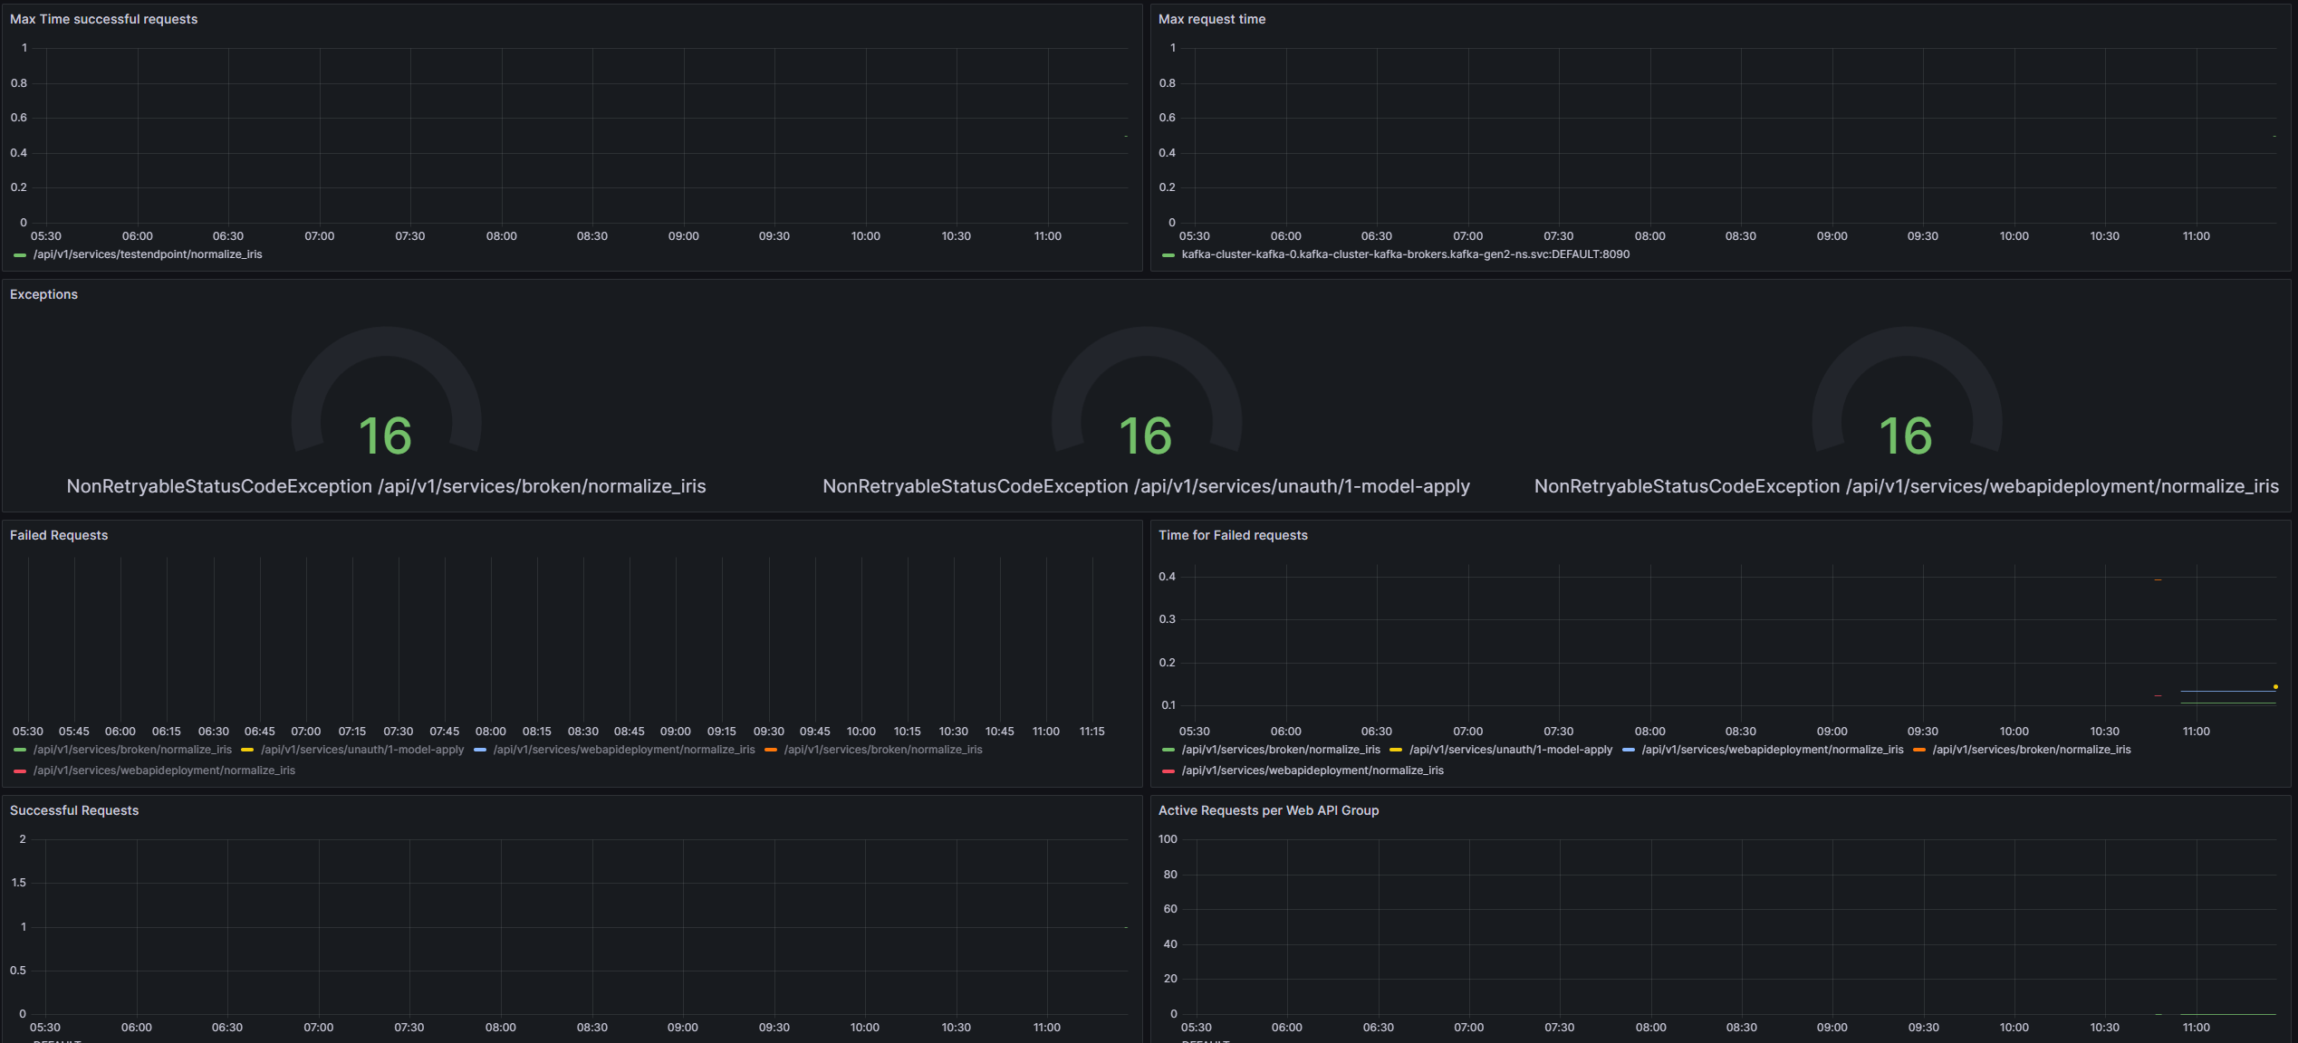Click yellow data point in Time for Failed requests
Screen dimensions: 2298x1043
click(2275, 686)
